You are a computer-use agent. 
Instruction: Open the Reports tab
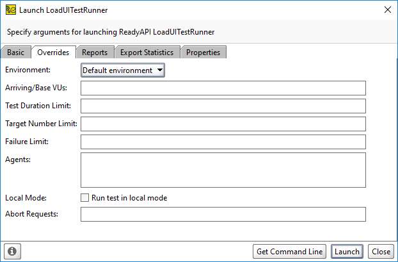95,53
